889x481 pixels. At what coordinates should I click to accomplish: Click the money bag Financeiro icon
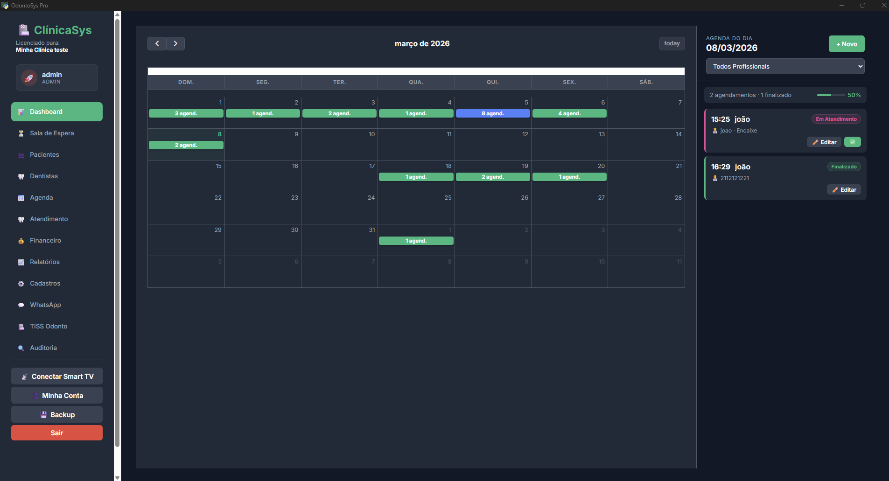point(21,241)
